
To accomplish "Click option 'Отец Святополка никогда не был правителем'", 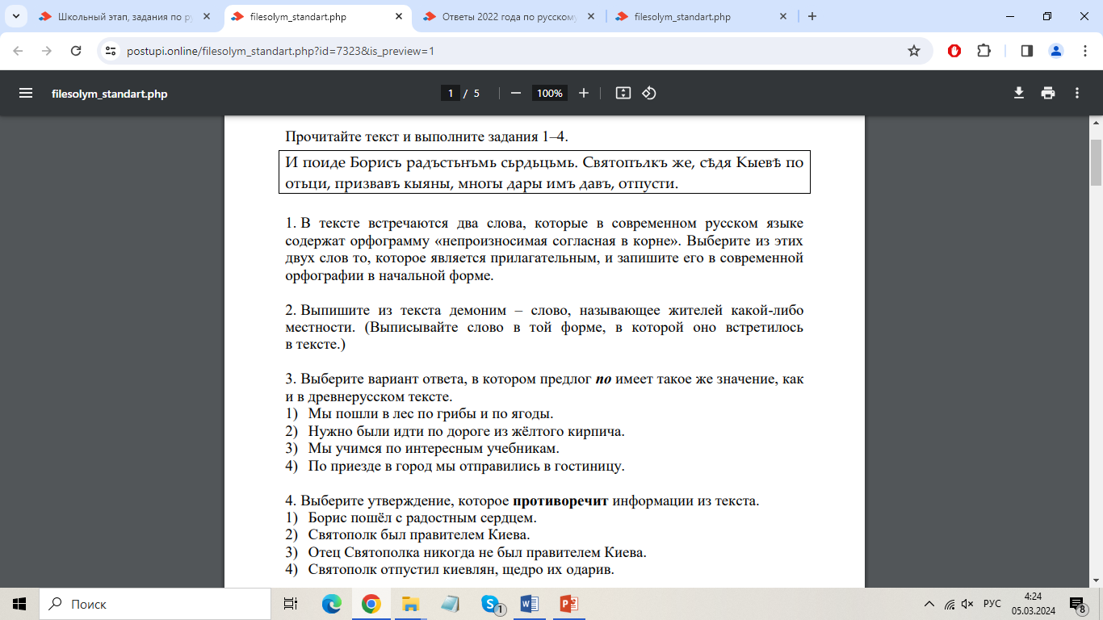I will [x=477, y=552].
